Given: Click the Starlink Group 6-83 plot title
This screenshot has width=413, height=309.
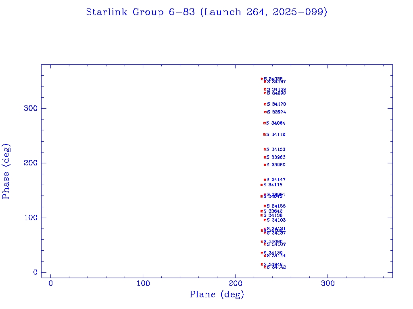Looking at the screenshot, I should coord(206,12).
